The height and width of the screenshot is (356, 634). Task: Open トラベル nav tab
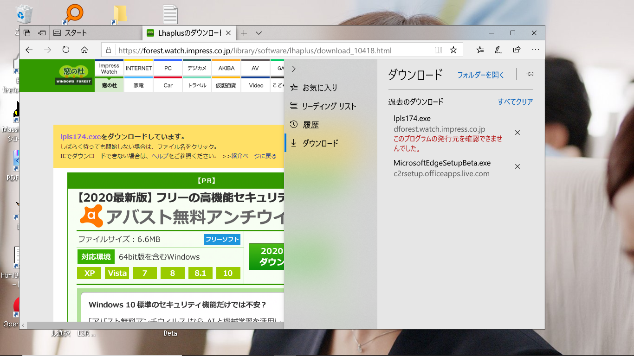[x=197, y=85]
